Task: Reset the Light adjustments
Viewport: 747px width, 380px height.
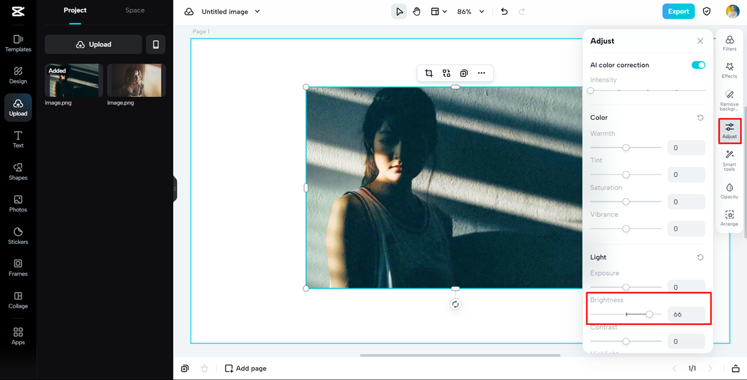Action: pos(700,257)
